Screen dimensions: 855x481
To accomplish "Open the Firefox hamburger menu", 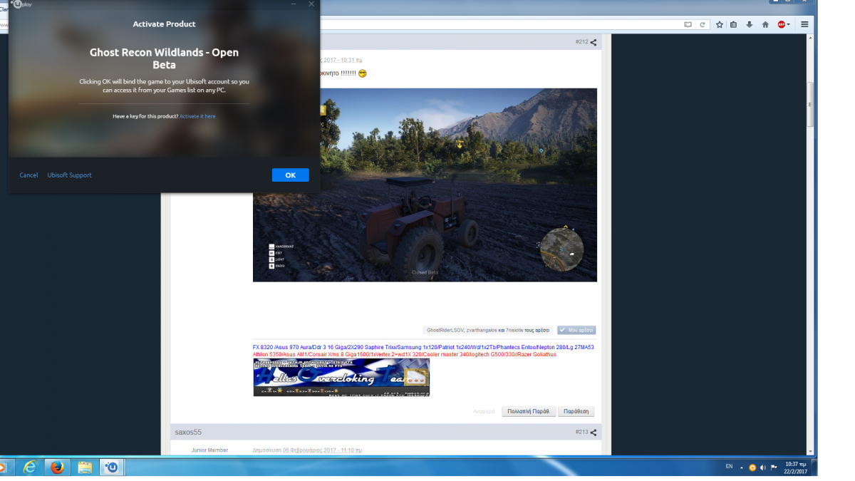I will tap(804, 24).
